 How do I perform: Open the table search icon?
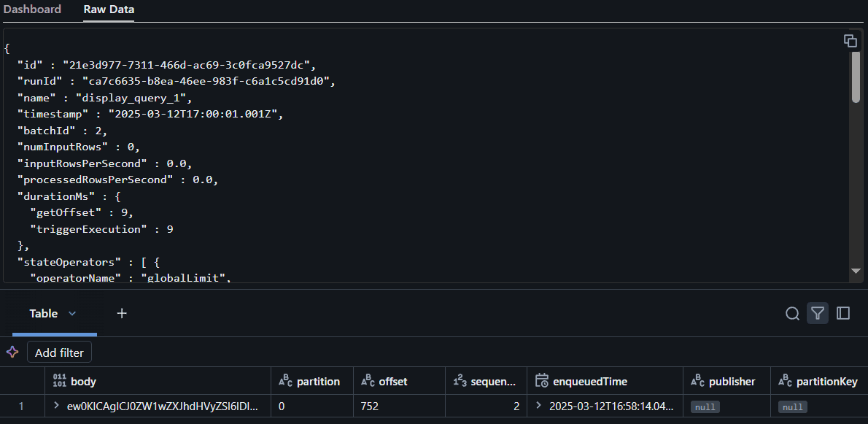point(792,314)
